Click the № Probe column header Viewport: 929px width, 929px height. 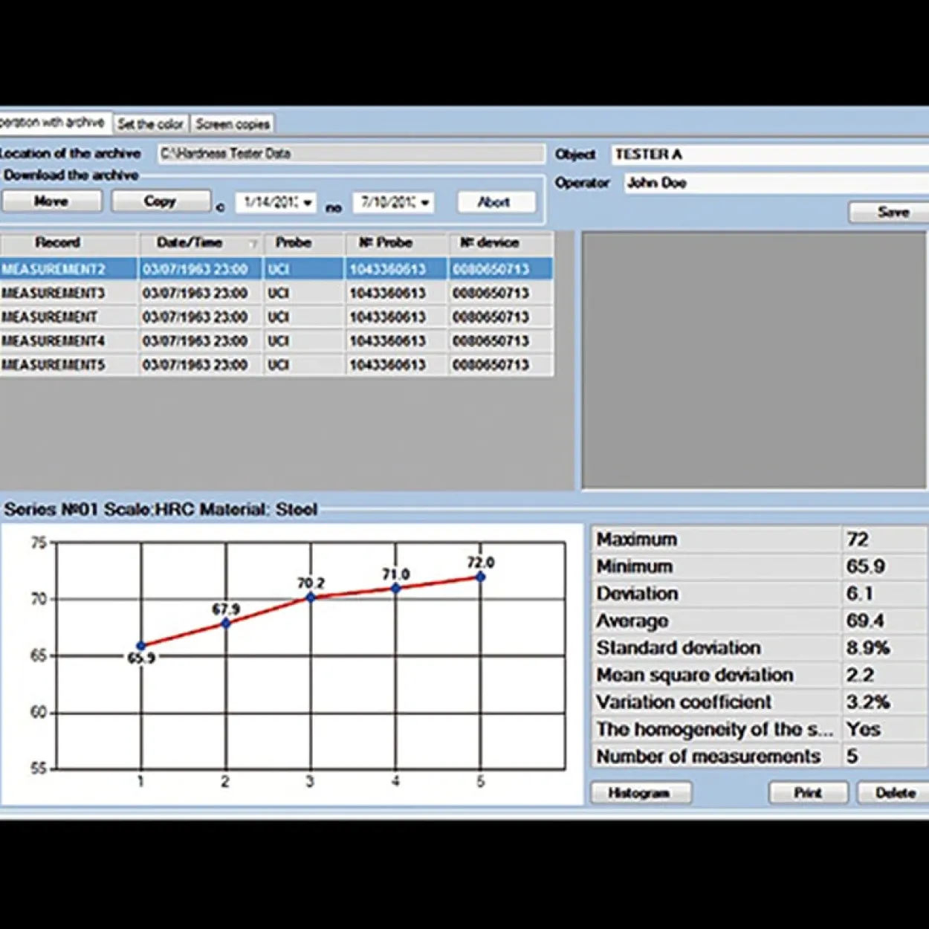coord(397,243)
